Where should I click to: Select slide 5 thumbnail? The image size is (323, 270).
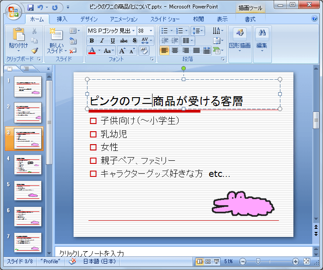tap(28, 191)
